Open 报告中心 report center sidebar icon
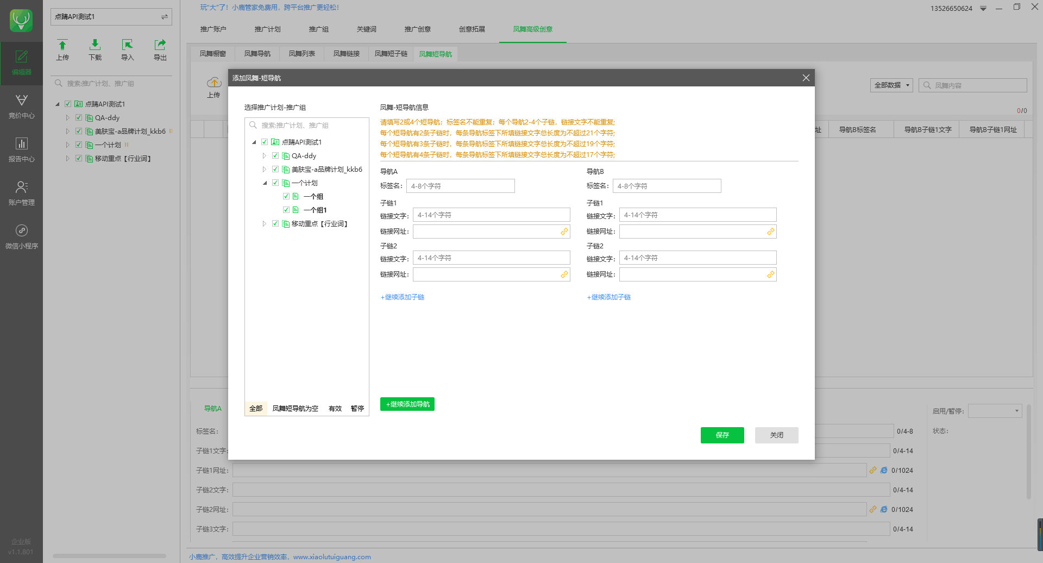Screen dimensions: 1043x563 coord(21,149)
